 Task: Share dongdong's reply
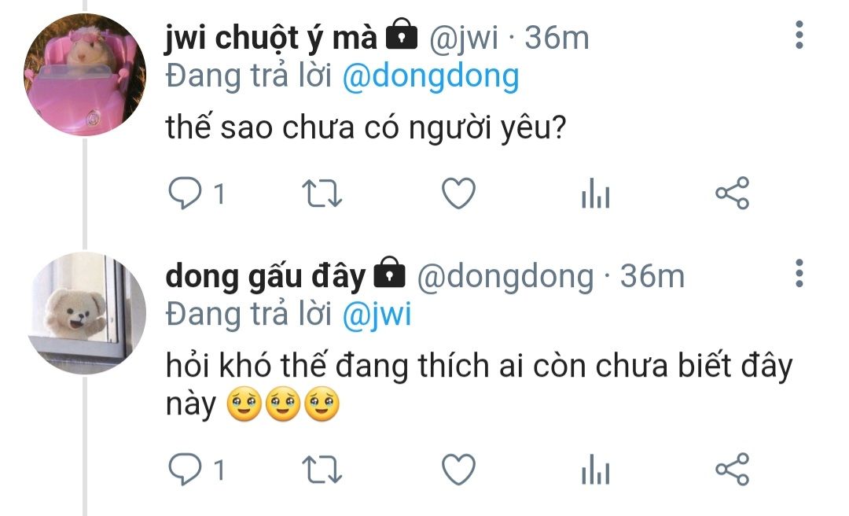pyautogui.click(x=733, y=469)
